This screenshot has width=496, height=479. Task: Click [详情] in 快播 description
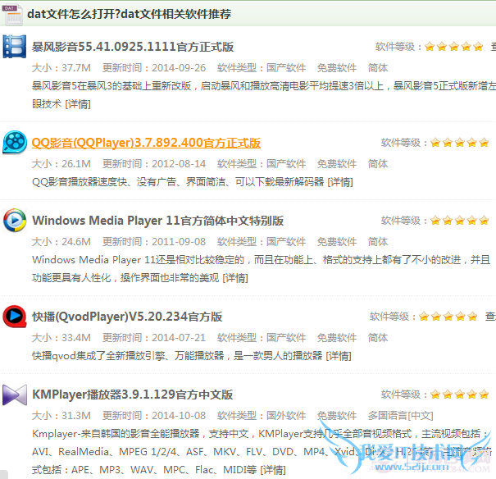coord(339,356)
